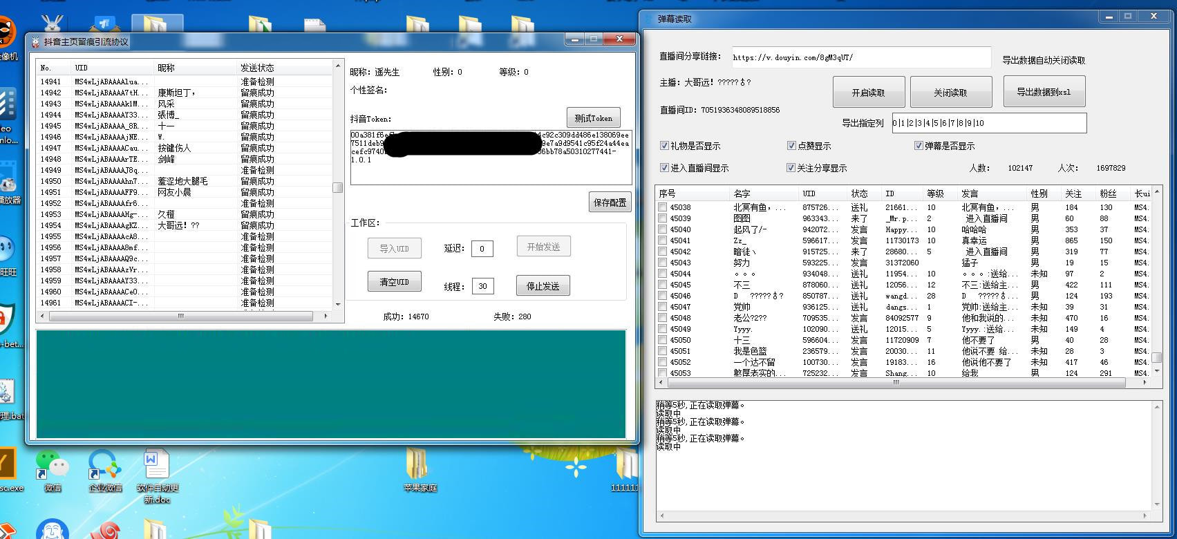This screenshot has width=1177, height=539.
Task: Select the checkbox of row 45045
Action: [663, 285]
